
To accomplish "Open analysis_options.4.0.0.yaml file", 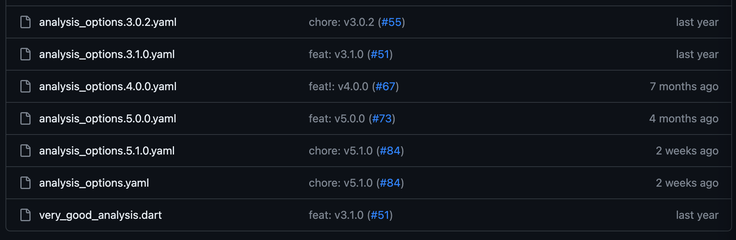I will [108, 87].
